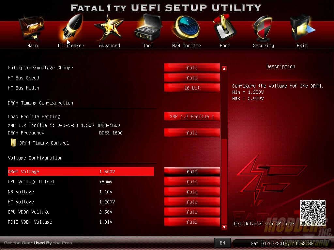Switch to H/W Monitor tab label
This screenshot has width=334, height=250.
click(x=186, y=46)
